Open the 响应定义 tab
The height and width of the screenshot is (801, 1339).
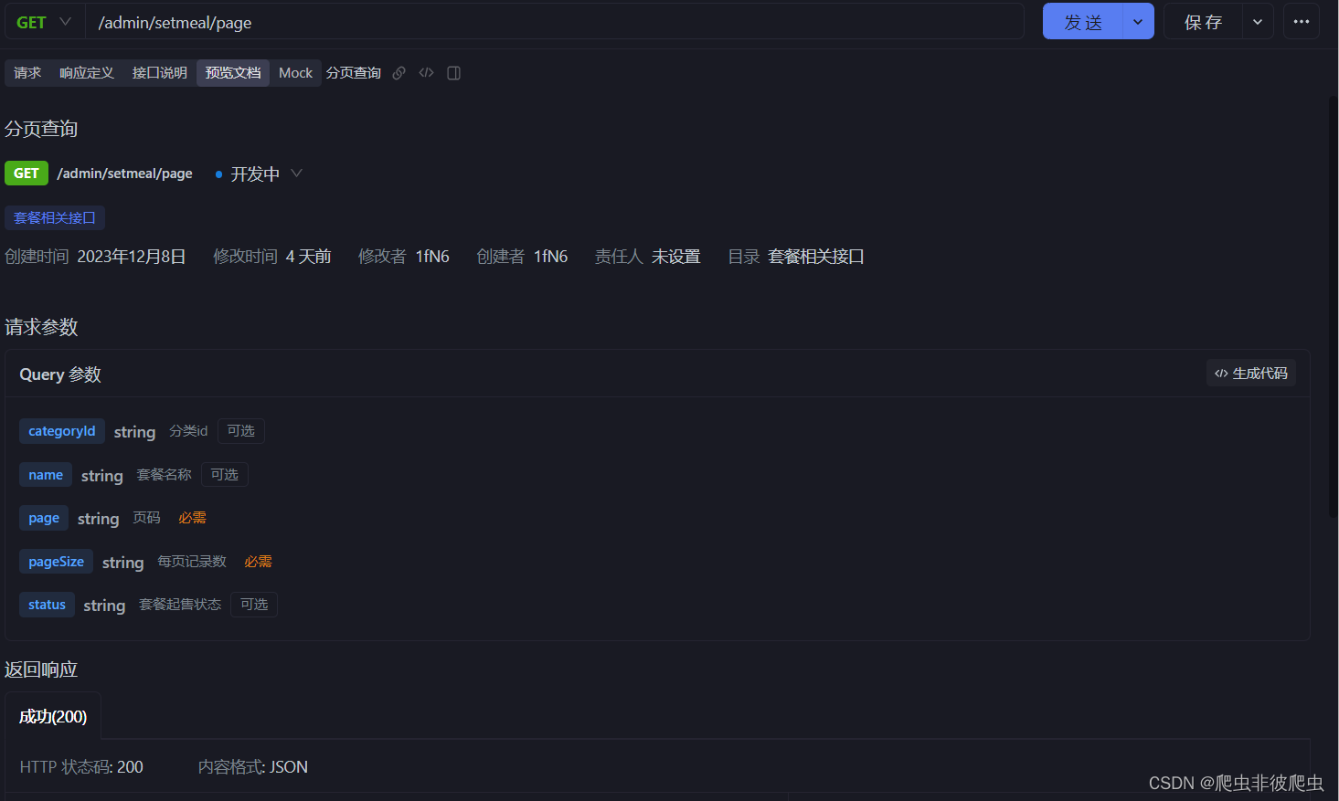86,72
